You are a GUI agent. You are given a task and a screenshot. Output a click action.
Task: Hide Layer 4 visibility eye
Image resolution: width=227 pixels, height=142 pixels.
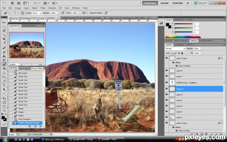166,70
